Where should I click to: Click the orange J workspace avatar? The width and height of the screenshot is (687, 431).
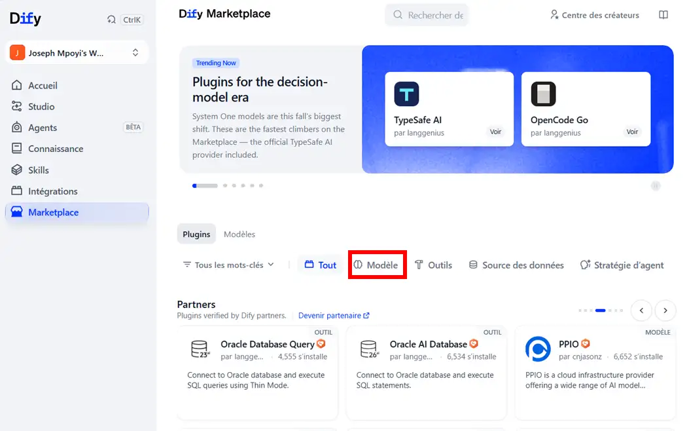(17, 53)
